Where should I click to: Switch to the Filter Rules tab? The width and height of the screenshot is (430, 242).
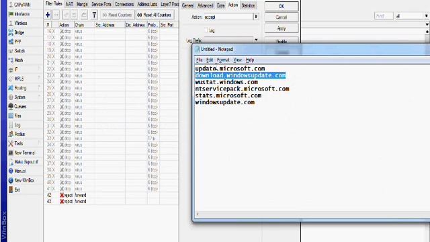point(54,4)
